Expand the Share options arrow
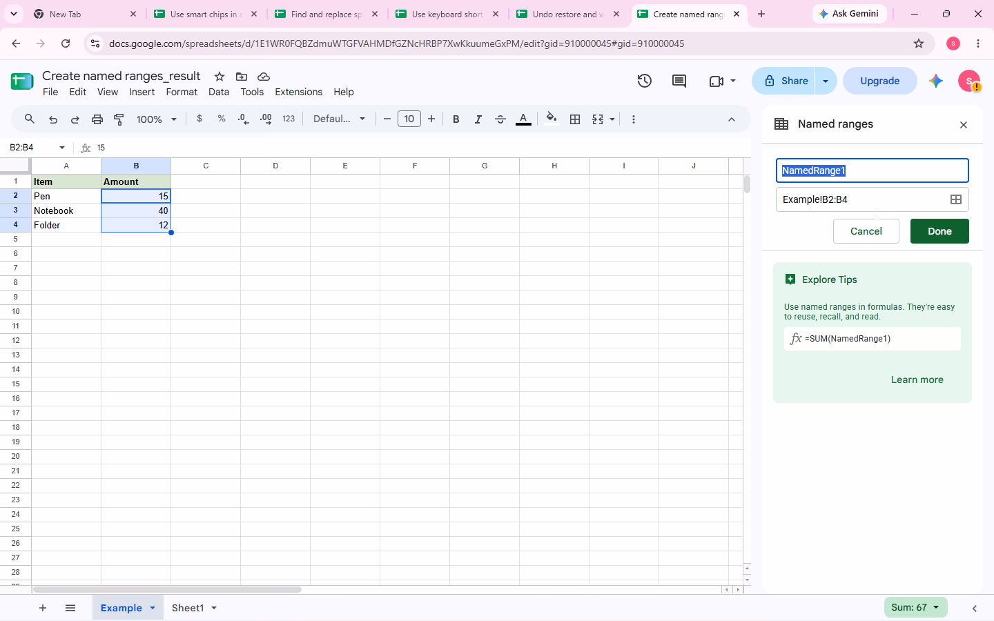994x621 pixels. tap(826, 81)
